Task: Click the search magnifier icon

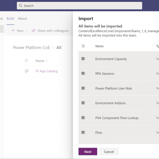Action: coord(20,6)
